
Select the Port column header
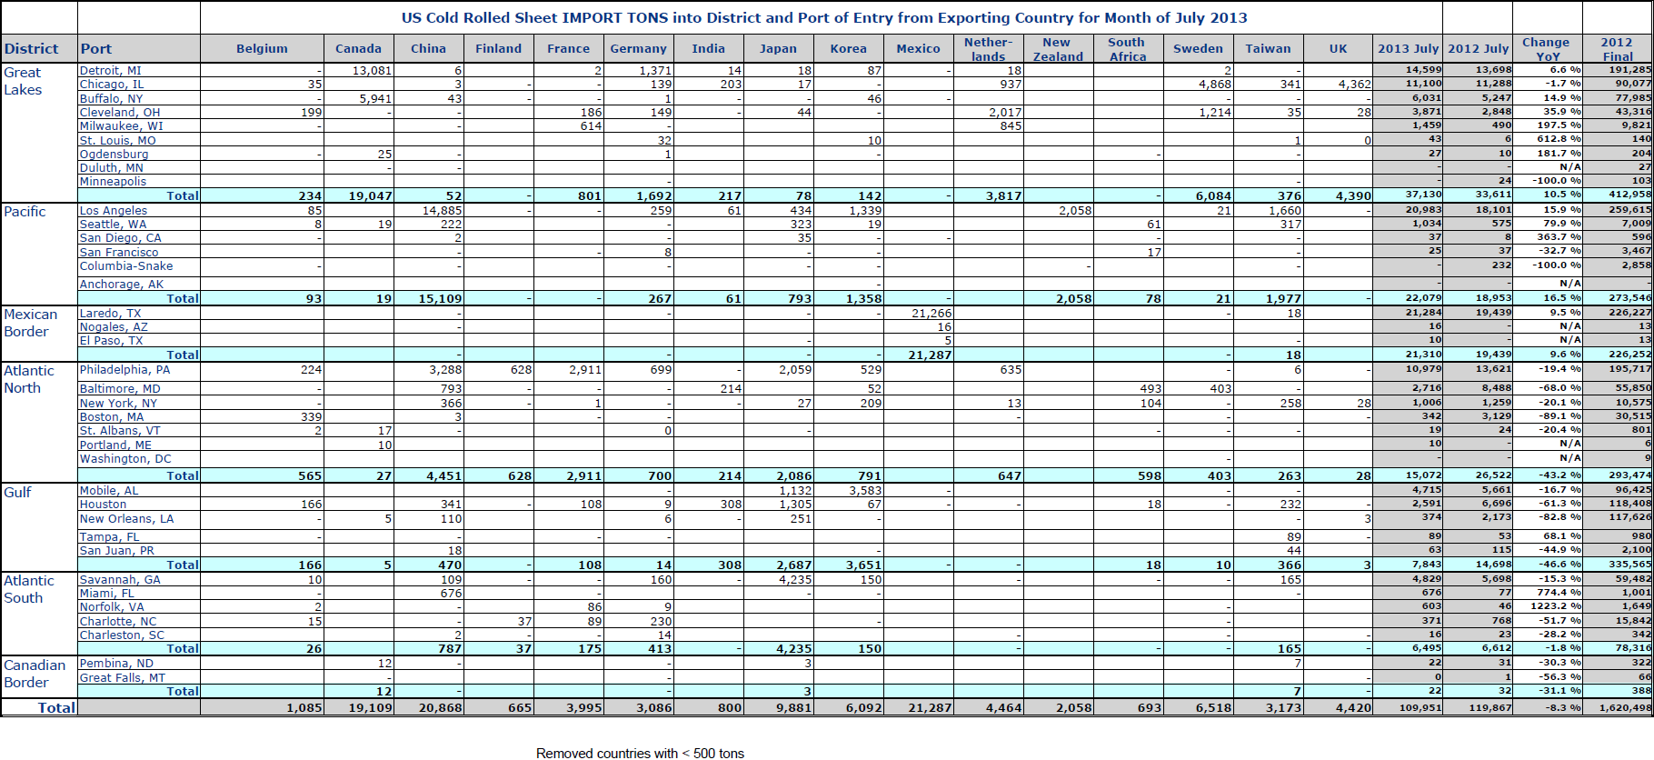click(95, 49)
